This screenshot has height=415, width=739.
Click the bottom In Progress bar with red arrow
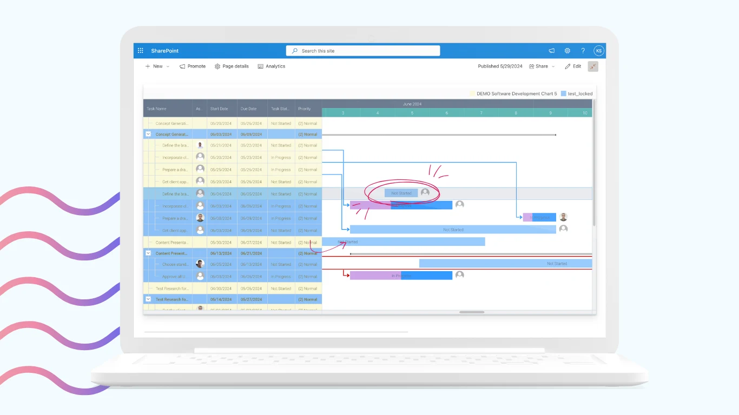(x=401, y=276)
